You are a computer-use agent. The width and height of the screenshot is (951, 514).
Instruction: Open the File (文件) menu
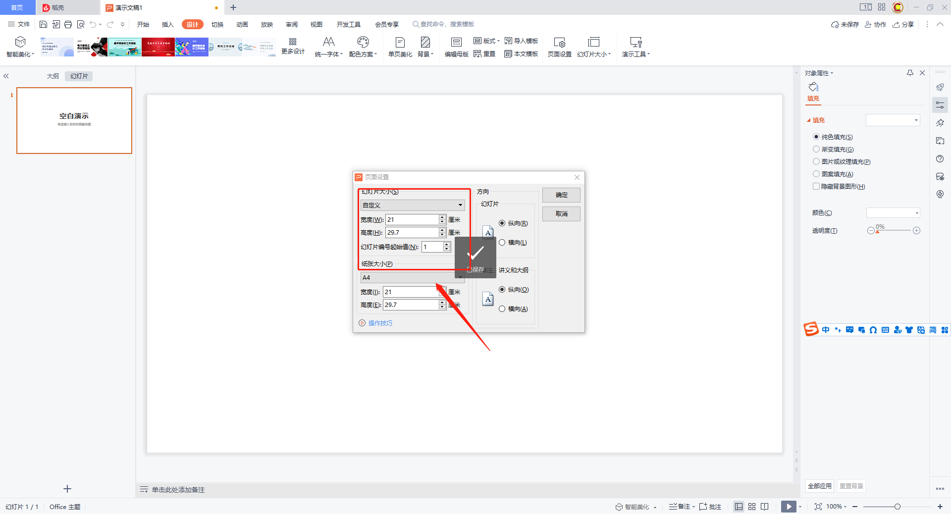tap(19, 24)
